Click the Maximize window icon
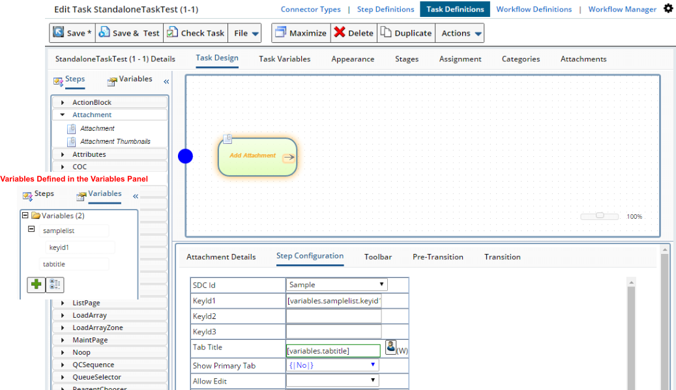This screenshot has height=390, width=676. tap(281, 32)
